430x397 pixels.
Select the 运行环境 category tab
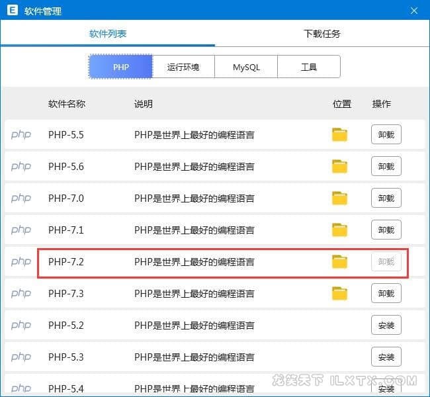point(183,67)
